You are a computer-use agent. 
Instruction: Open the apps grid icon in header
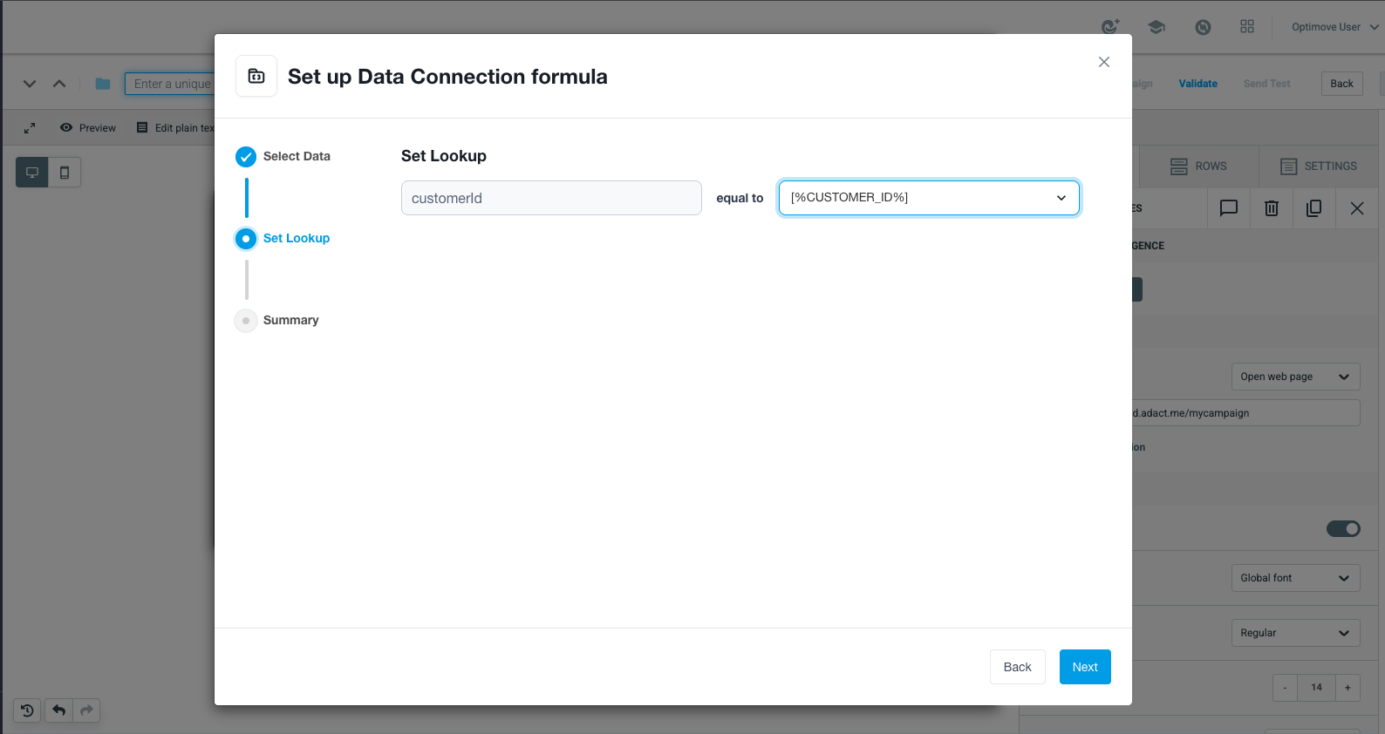pyautogui.click(x=1247, y=27)
